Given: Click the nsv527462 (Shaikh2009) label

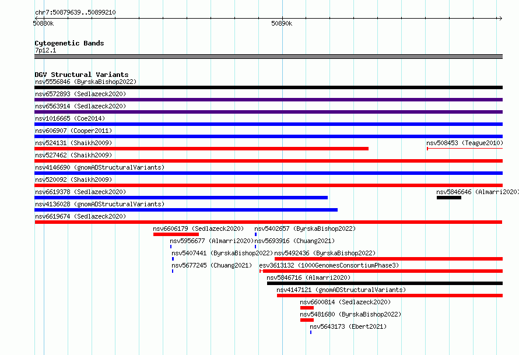Looking at the screenshot, I should pos(73,155).
